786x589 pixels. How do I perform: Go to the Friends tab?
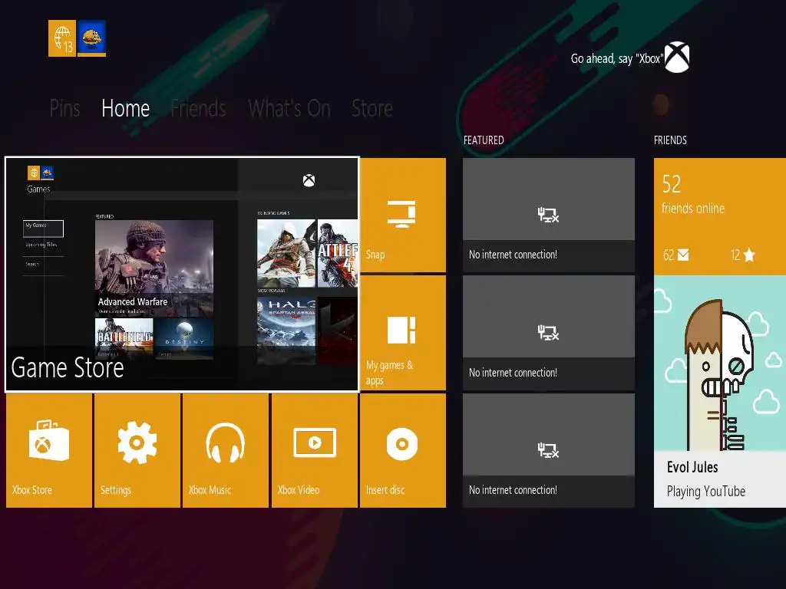[x=199, y=108]
